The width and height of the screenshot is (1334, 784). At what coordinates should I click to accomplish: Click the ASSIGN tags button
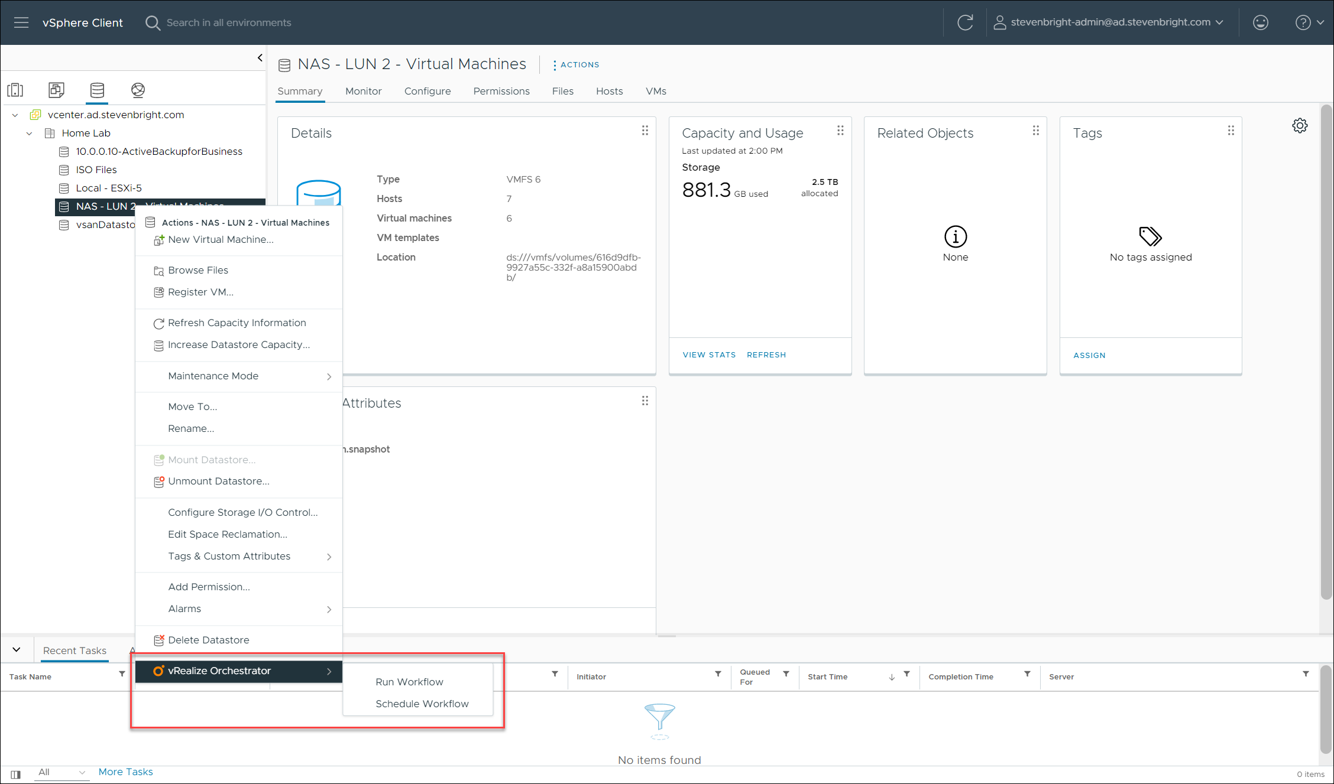click(x=1089, y=355)
